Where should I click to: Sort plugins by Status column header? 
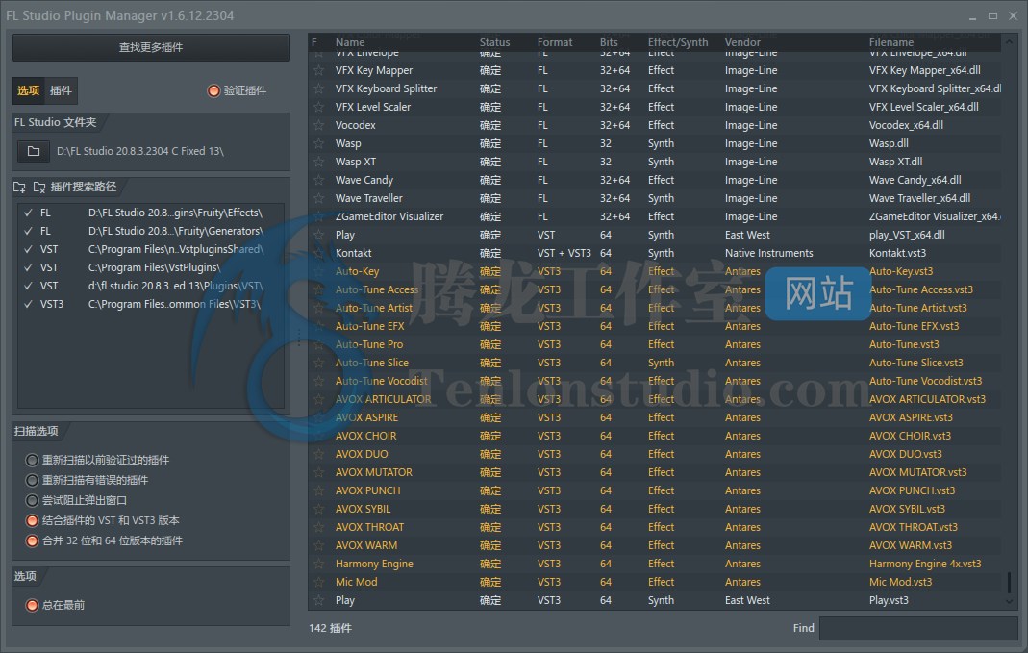click(494, 42)
